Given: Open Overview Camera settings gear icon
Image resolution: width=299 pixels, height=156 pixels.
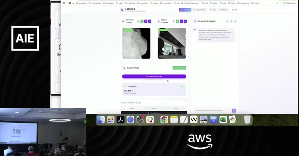Looking at the screenshot, I should tap(138, 21).
